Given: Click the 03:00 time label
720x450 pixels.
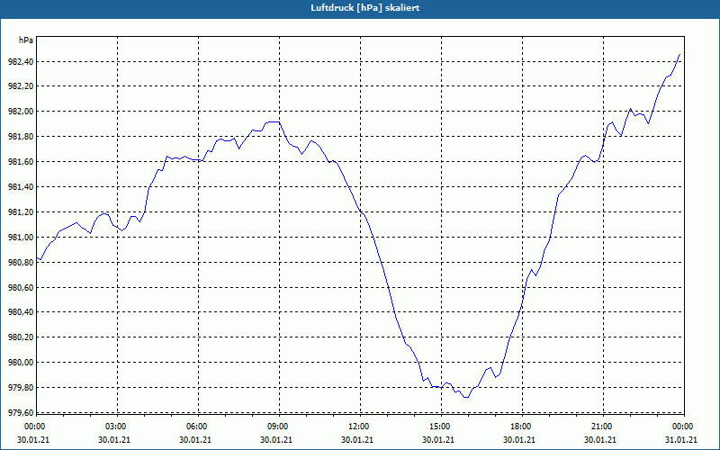Looking at the screenshot, I should [114, 427].
